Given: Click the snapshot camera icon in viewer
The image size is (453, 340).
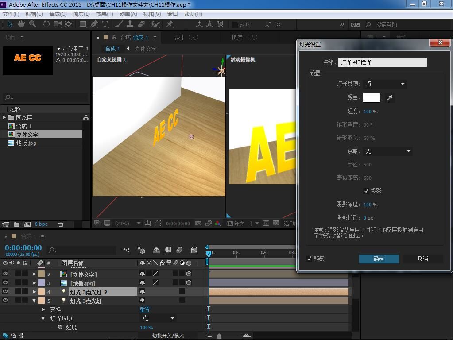Looking at the screenshot, I should pos(198,223).
